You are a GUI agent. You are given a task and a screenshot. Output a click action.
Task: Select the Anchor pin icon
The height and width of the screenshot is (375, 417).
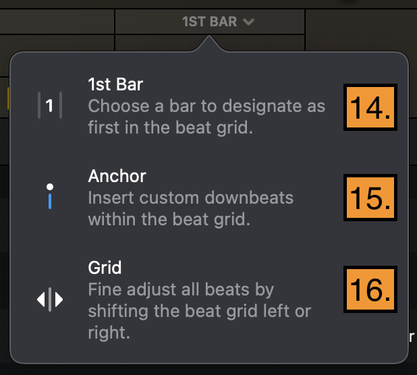(50, 196)
